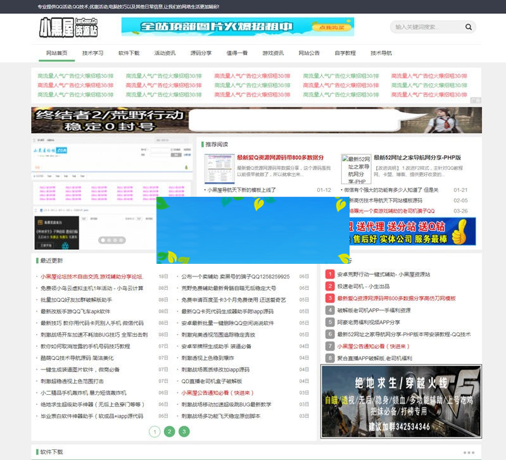Go to page 3 of recent updates
Image resolution: width=506 pixels, height=460 pixels.
click(x=184, y=432)
